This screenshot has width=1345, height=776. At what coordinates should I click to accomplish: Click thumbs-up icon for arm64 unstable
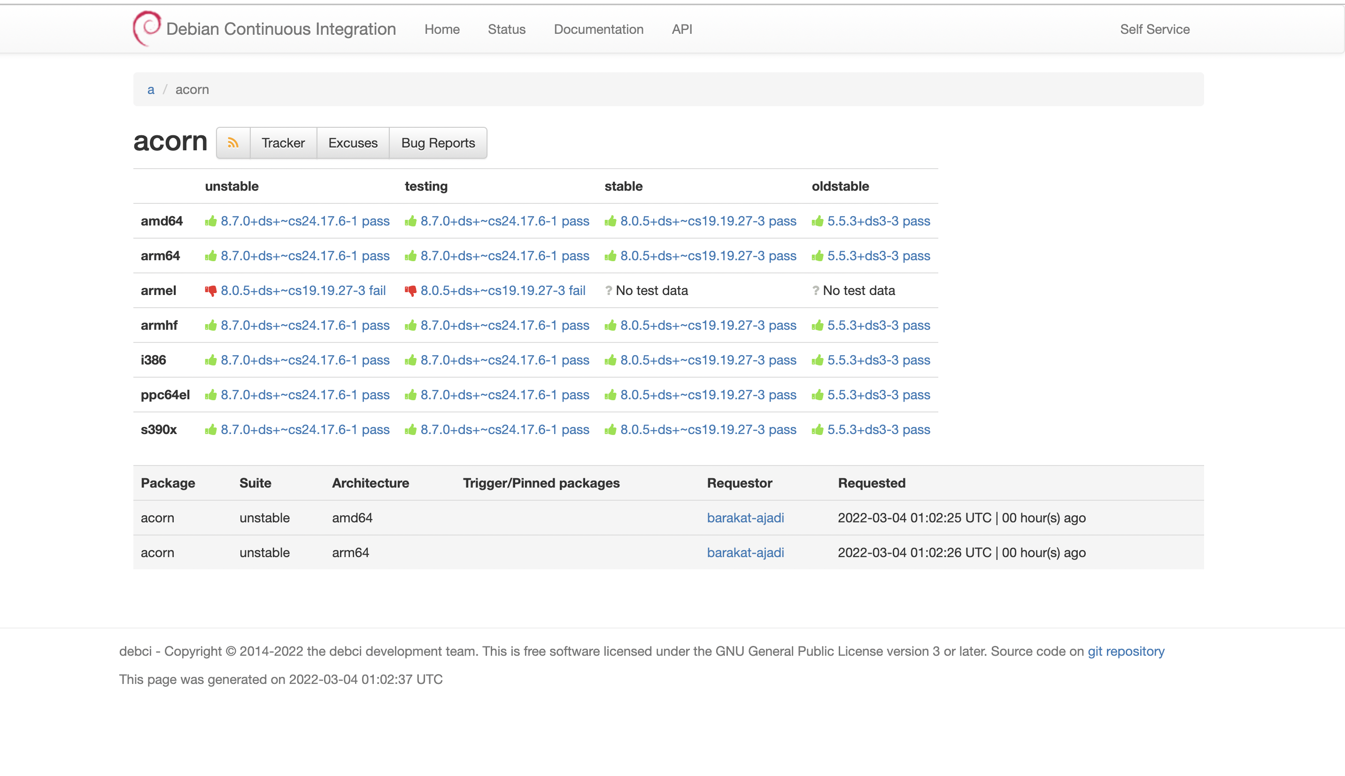(211, 256)
